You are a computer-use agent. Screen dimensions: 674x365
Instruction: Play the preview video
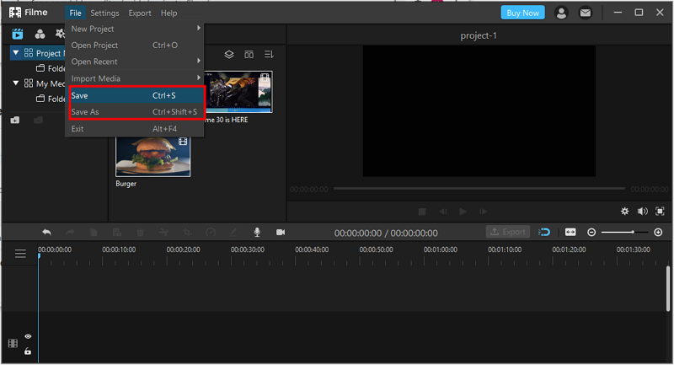(463, 212)
